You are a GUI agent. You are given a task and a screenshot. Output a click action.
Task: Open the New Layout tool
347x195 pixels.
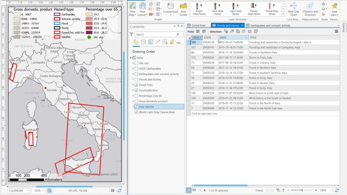pyautogui.click(x=142, y=9)
